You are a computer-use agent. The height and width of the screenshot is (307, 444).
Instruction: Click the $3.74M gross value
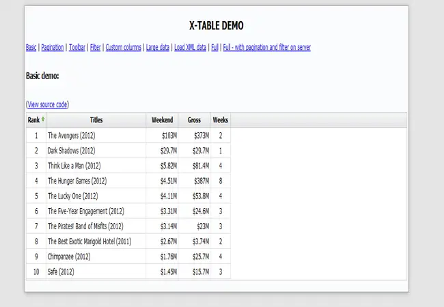click(x=201, y=242)
